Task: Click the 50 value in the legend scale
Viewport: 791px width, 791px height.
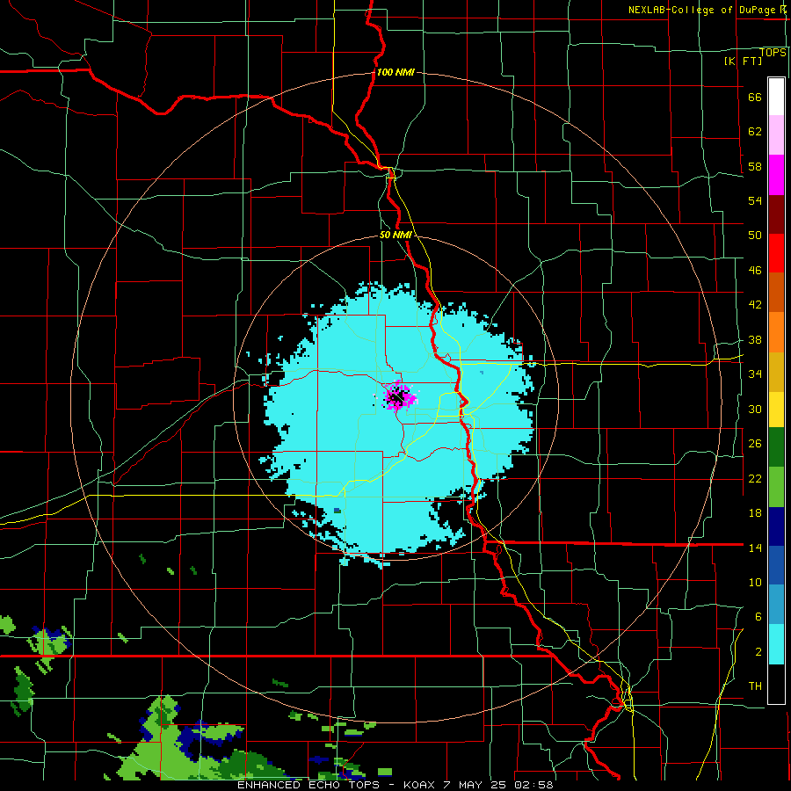Action: pos(755,236)
